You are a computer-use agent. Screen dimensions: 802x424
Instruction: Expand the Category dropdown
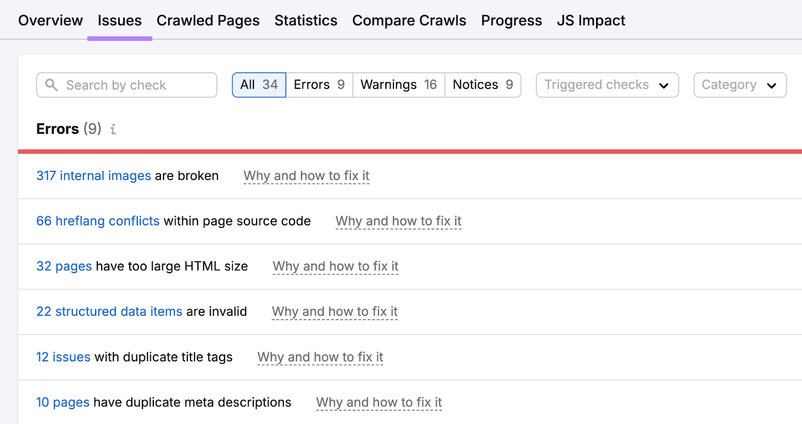tap(739, 85)
